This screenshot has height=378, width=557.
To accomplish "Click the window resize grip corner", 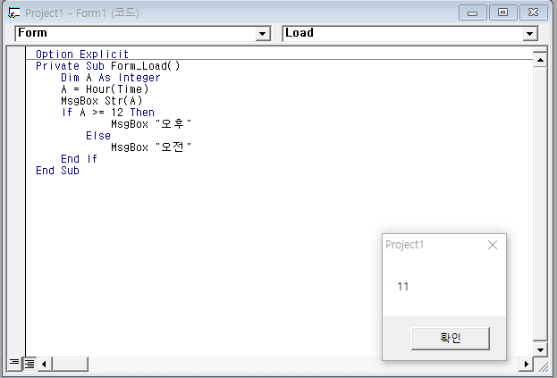I will 543,366.
